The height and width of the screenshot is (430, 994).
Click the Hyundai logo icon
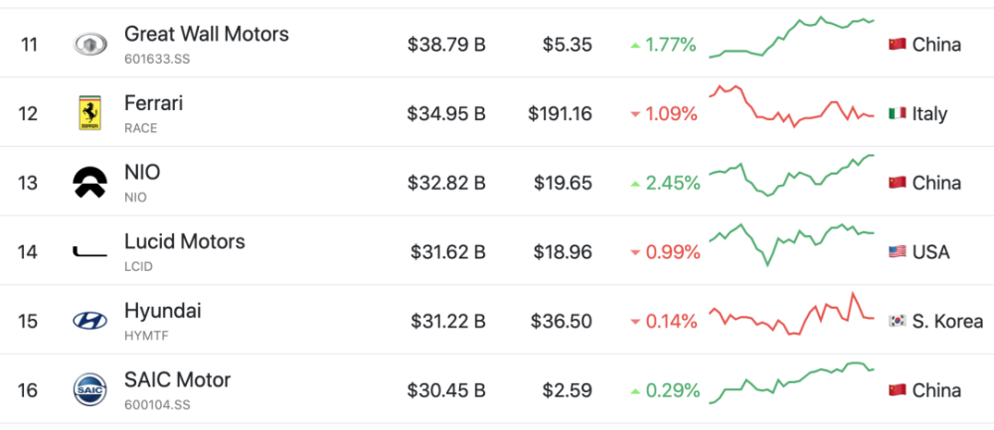tap(90, 321)
